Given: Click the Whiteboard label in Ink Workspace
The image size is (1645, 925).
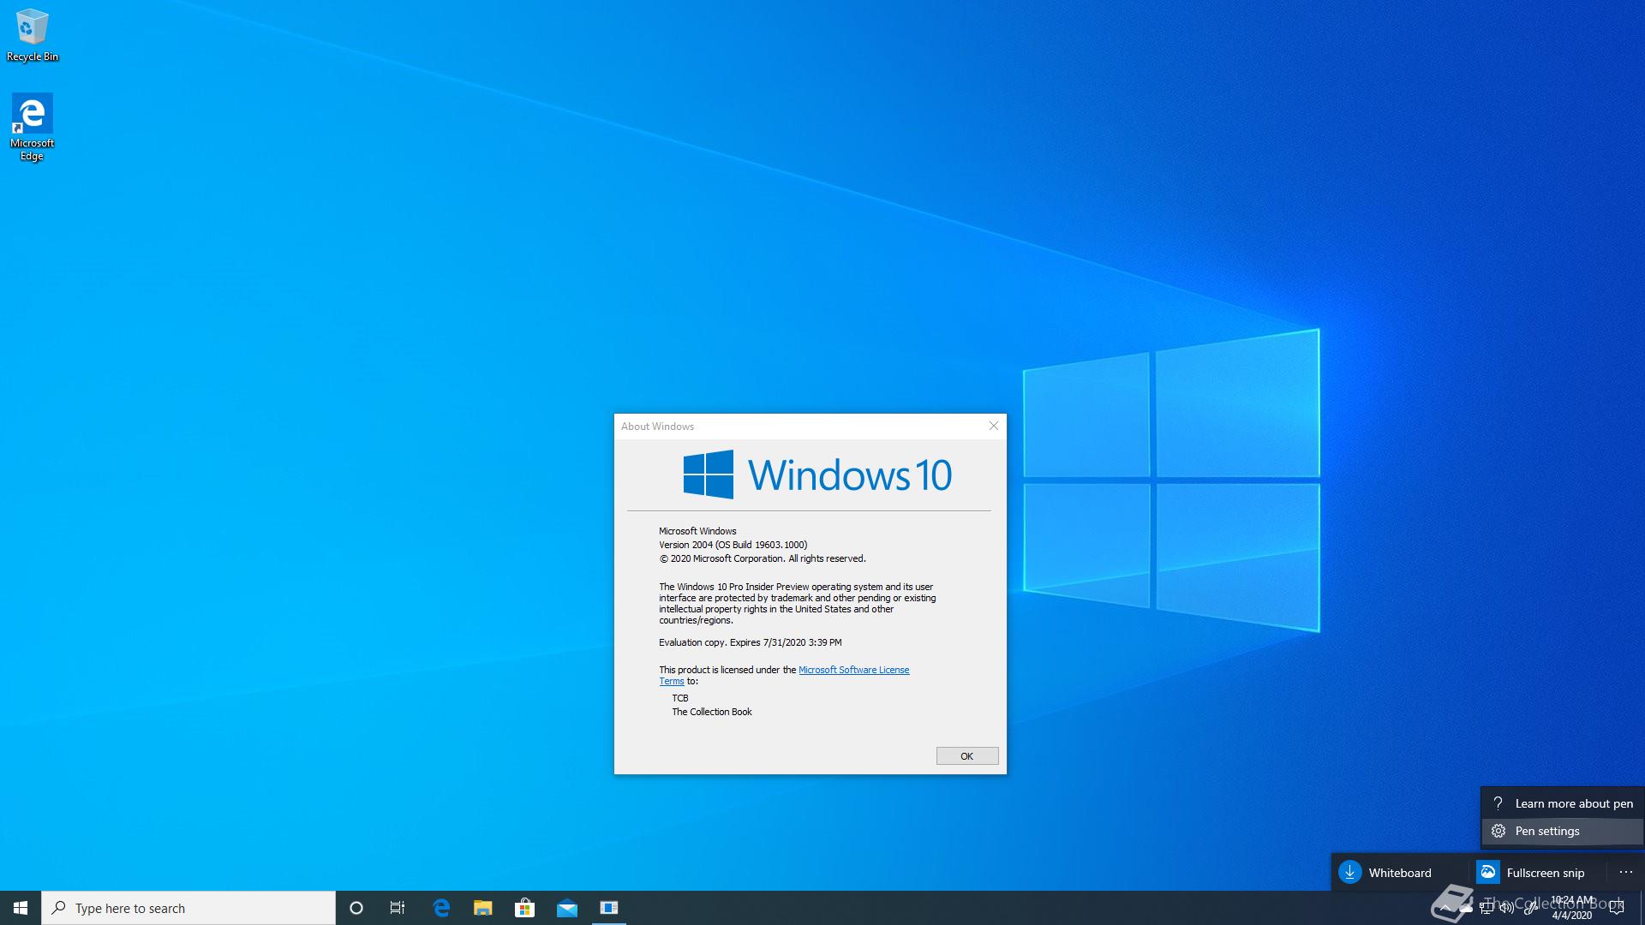Looking at the screenshot, I should click(1400, 873).
